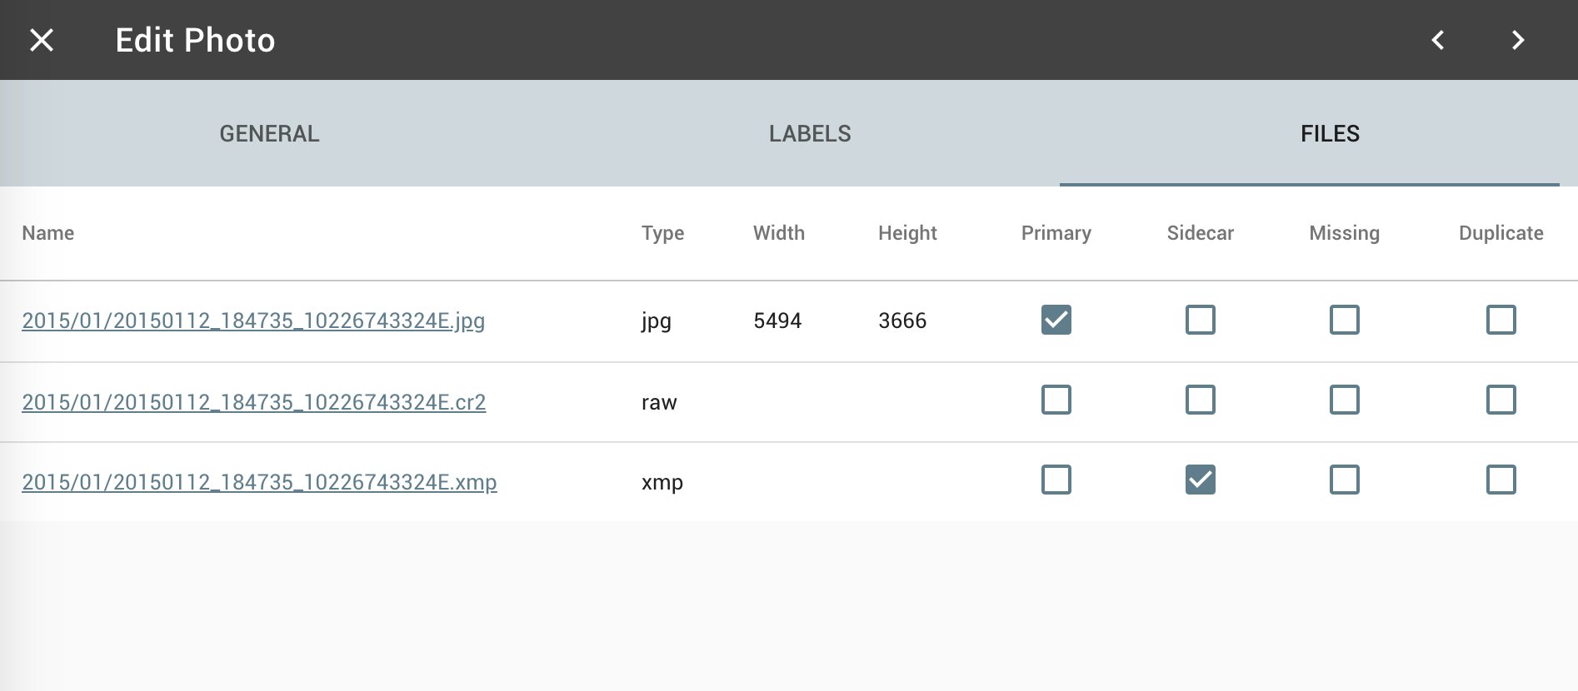Uncheck Primary for the jpg file
The height and width of the screenshot is (691, 1578).
tap(1056, 320)
